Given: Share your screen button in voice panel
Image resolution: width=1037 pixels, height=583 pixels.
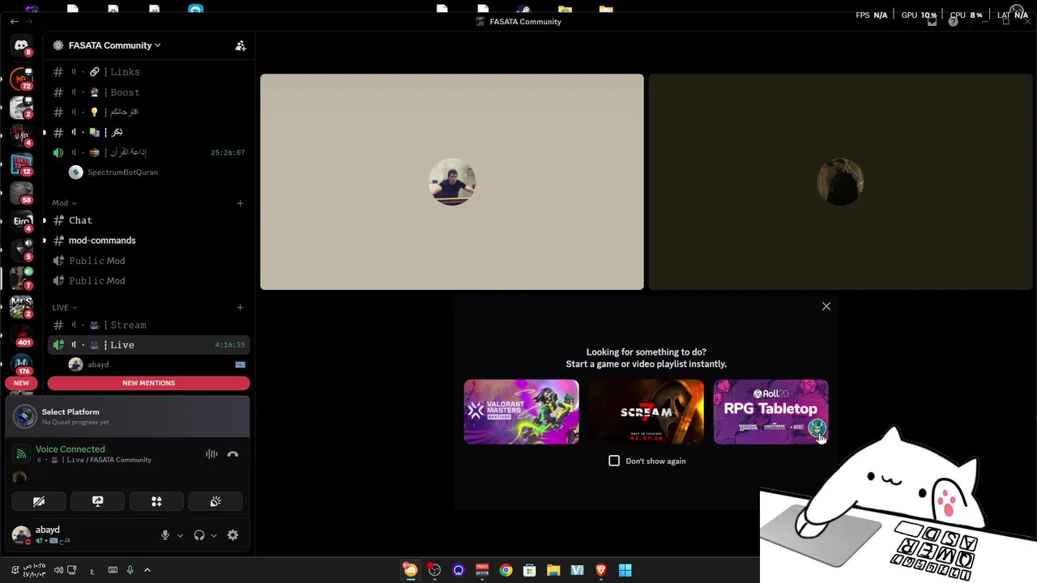Looking at the screenshot, I should click(x=97, y=502).
